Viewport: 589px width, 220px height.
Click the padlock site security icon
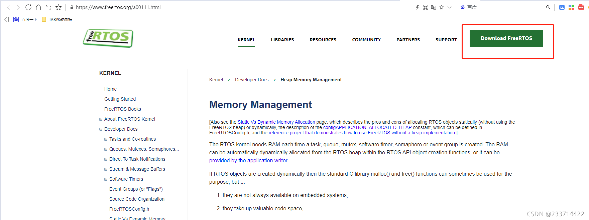[72, 7]
